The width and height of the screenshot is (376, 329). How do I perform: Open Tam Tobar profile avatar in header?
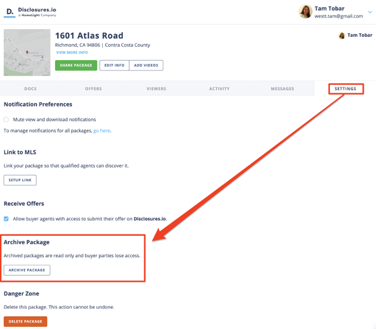305,12
